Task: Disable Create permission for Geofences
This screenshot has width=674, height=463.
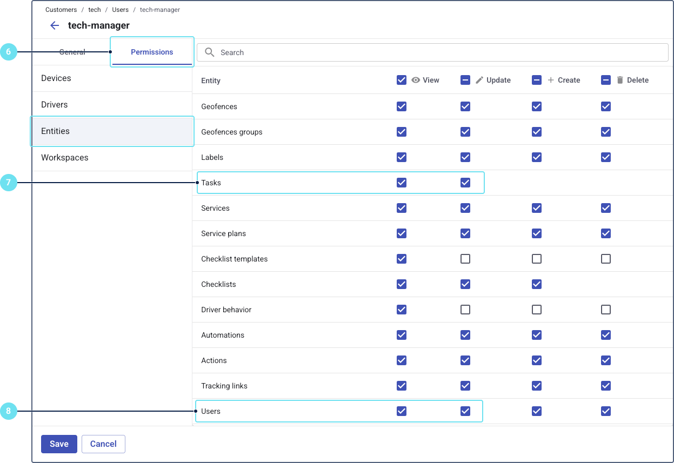Action: (x=537, y=106)
